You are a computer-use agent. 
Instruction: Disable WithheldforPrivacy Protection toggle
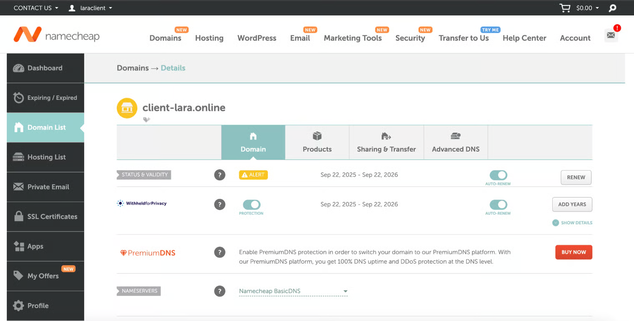coord(251,204)
